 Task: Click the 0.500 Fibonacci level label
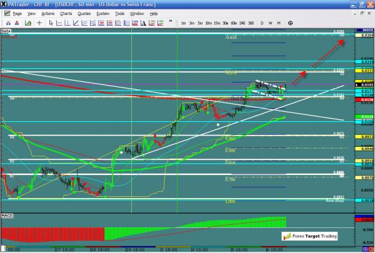pos(230,151)
